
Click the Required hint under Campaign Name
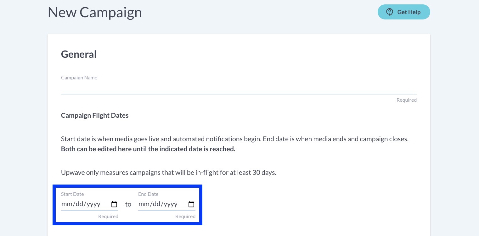pyautogui.click(x=406, y=100)
